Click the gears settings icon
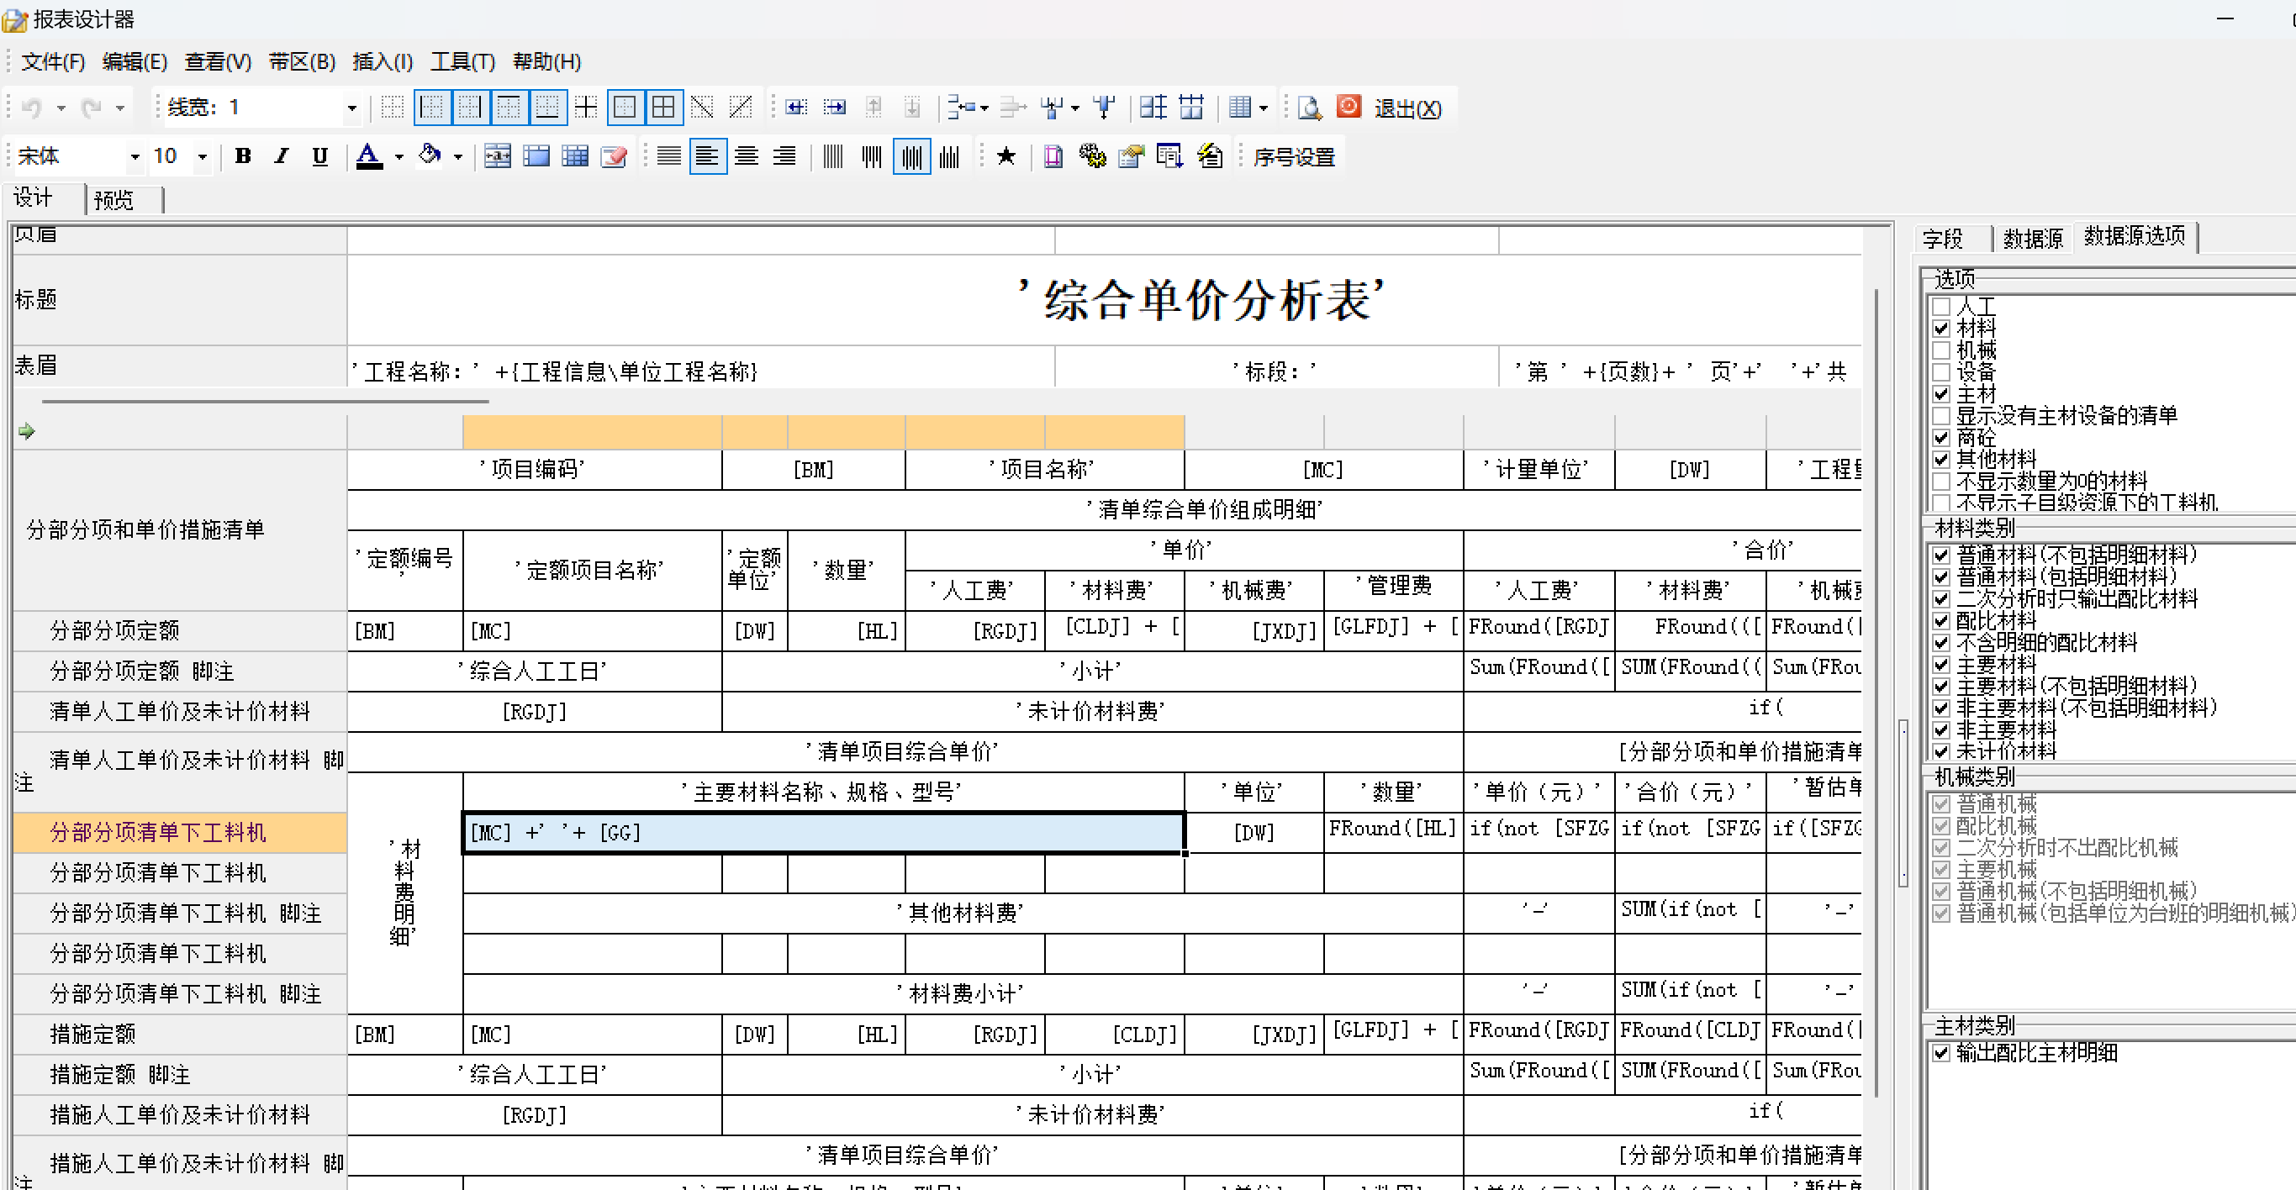This screenshot has height=1190, width=2296. (1092, 157)
